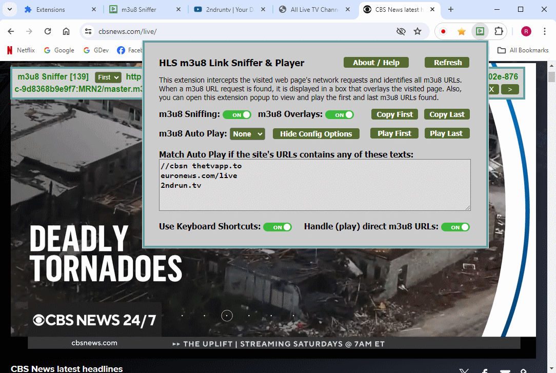Click the page scrollbar up arrow
The image size is (556, 373).
point(551,66)
